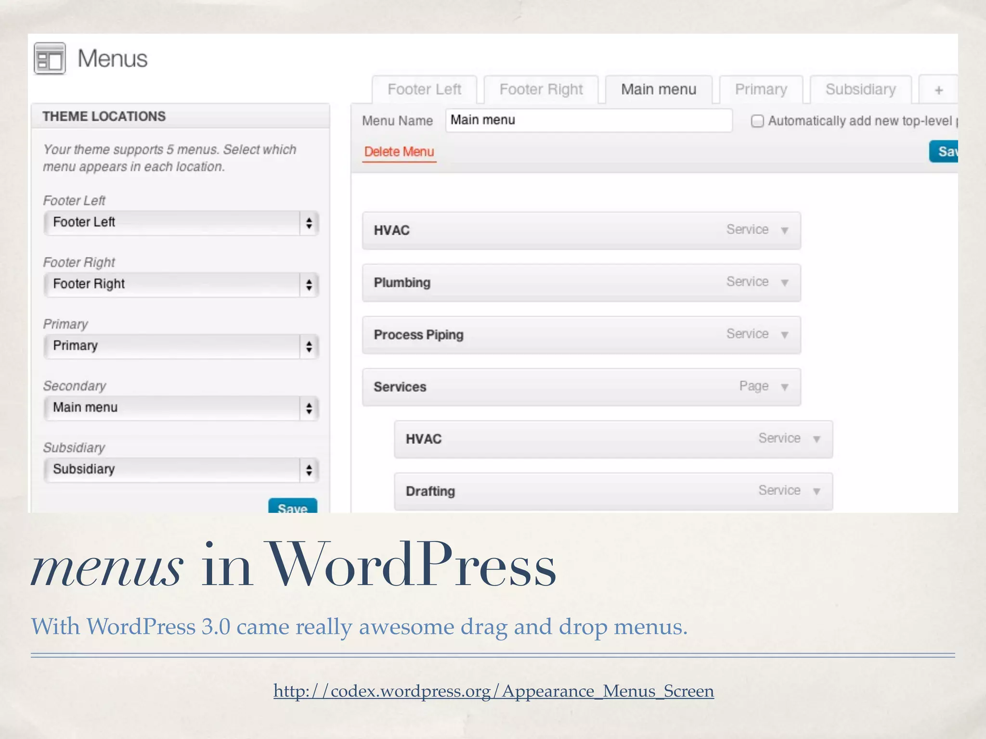Open the Footer Left location dropdown
986x739 pixels.
(x=181, y=223)
